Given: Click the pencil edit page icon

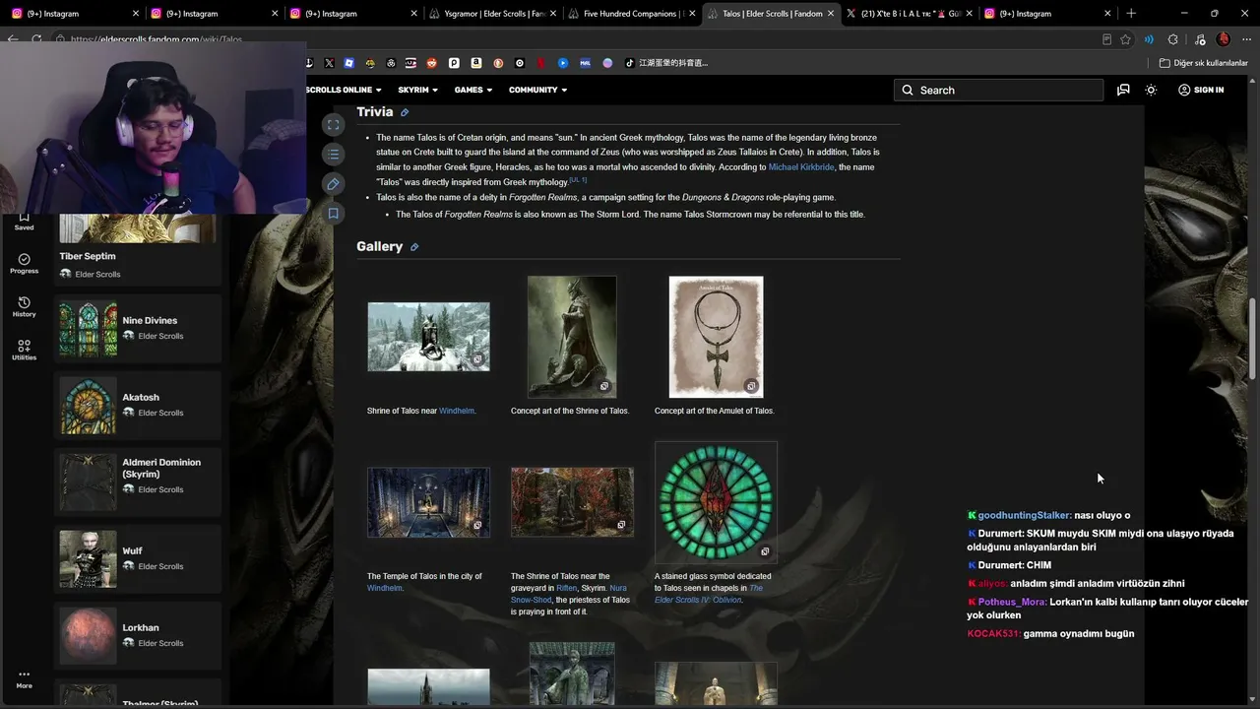Looking at the screenshot, I should [333, 184].
